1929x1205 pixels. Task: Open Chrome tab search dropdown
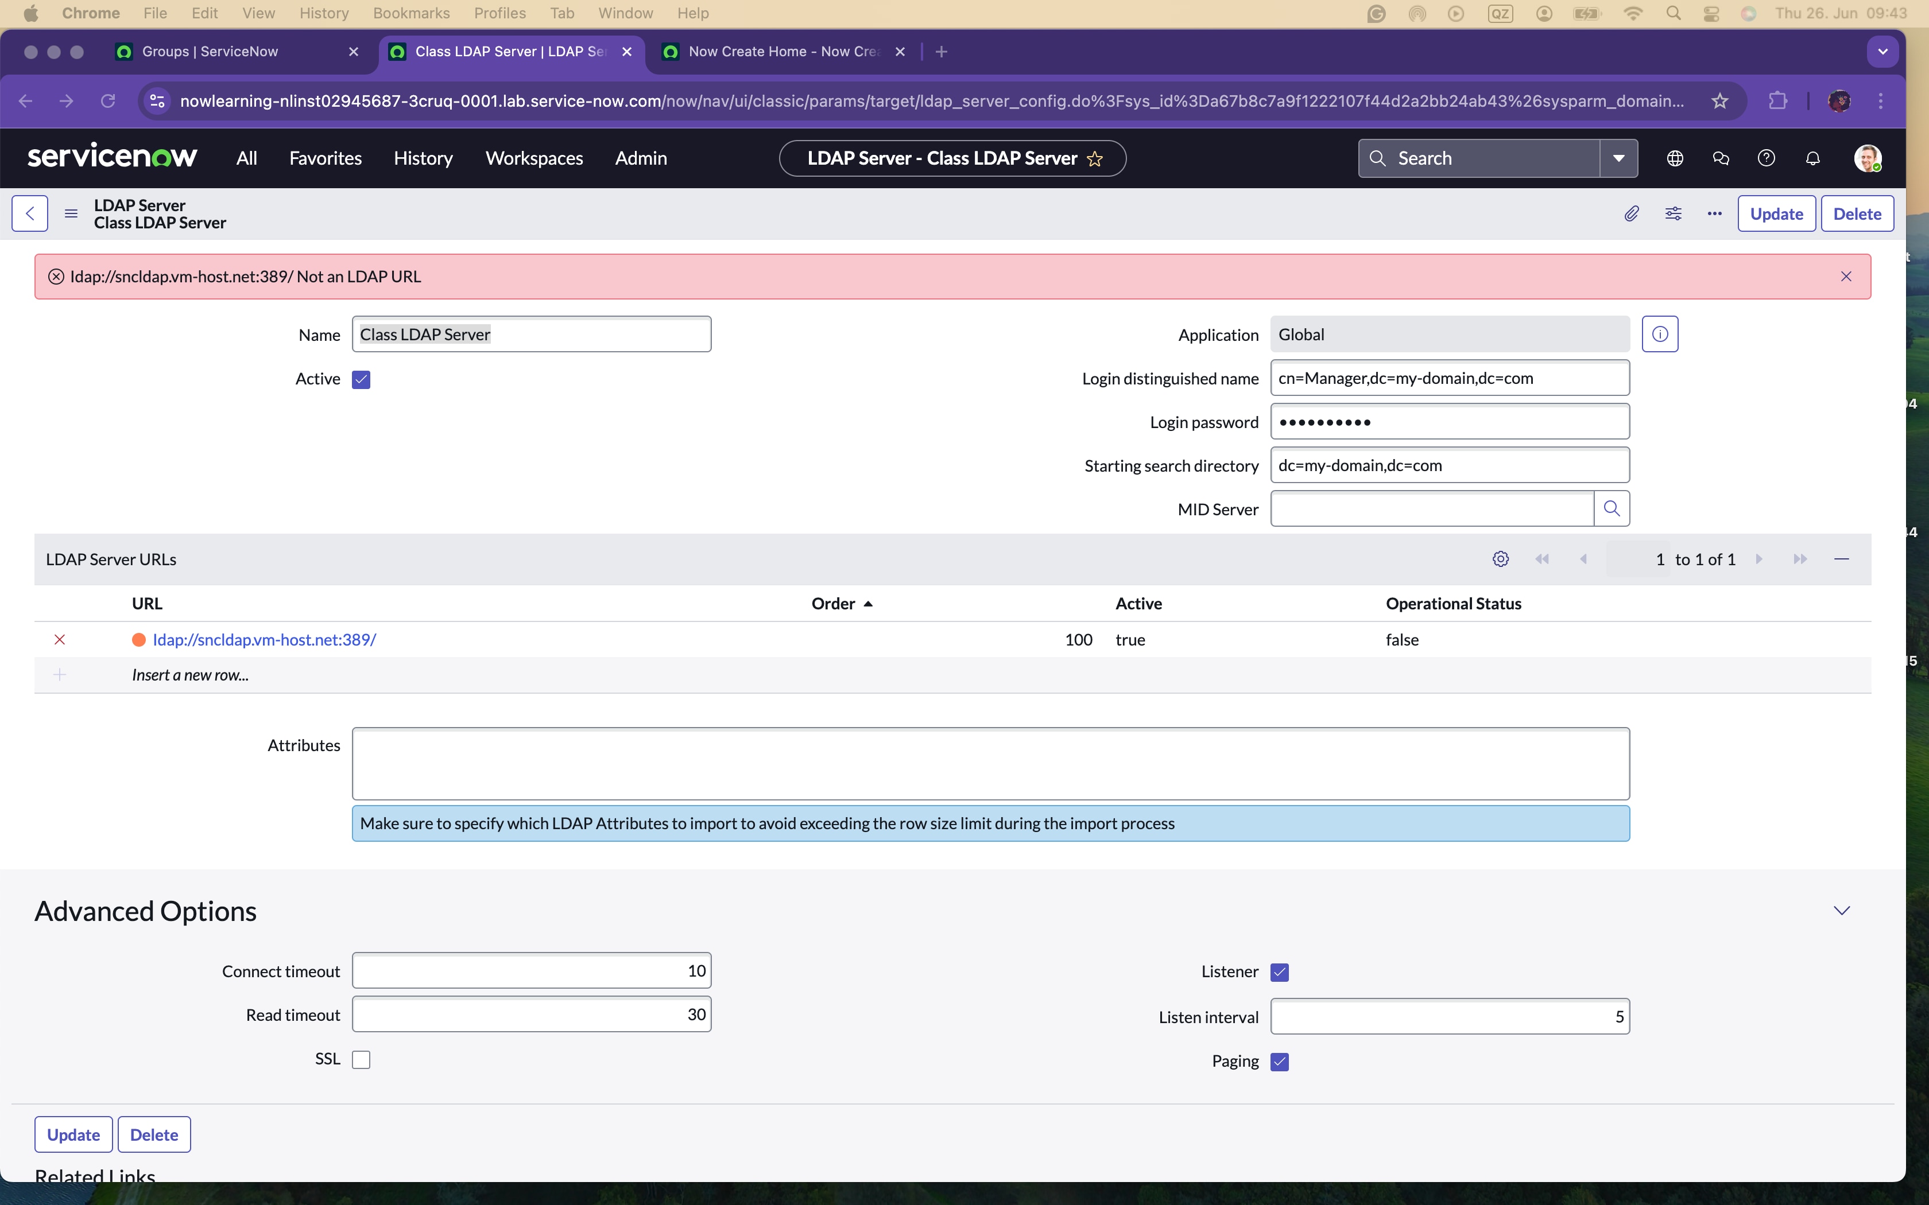[x=1882, y=52]
